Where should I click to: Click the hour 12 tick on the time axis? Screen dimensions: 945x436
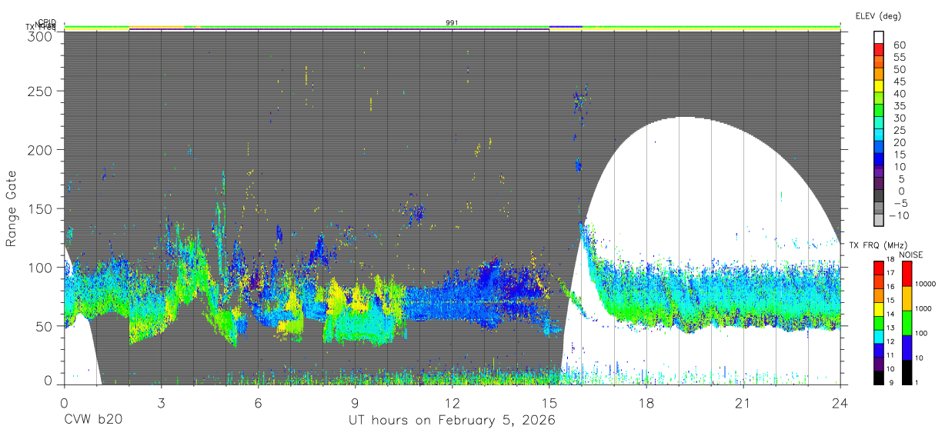click(x=452, y=402)
